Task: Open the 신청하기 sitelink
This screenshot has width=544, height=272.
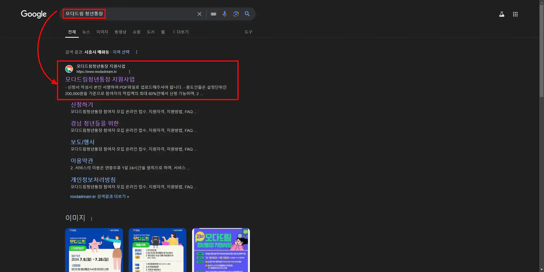Action: 82,105
